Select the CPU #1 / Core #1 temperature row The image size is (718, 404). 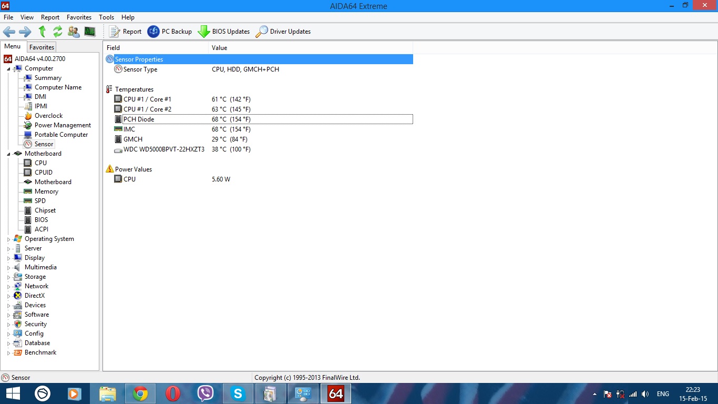pyautogui.click(x=258, y=99)
